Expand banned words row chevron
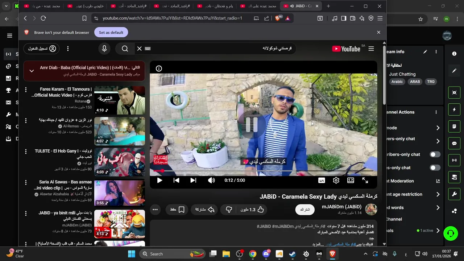This screenshot has width=464, height=261. [438, 208]
